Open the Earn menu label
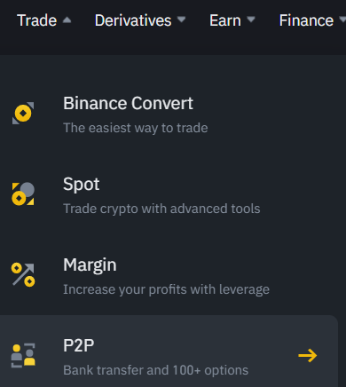The width and height of the screenshot is (346, 387). pos(225,20)
